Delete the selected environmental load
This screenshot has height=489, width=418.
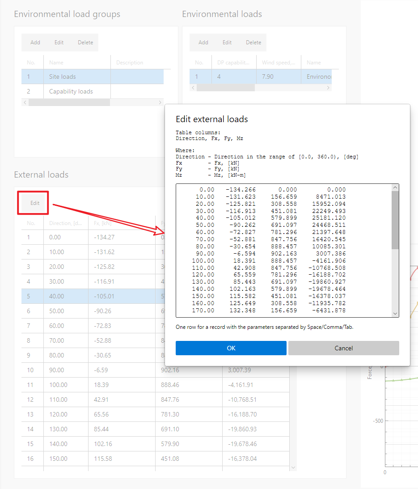(x=253, y=43)
